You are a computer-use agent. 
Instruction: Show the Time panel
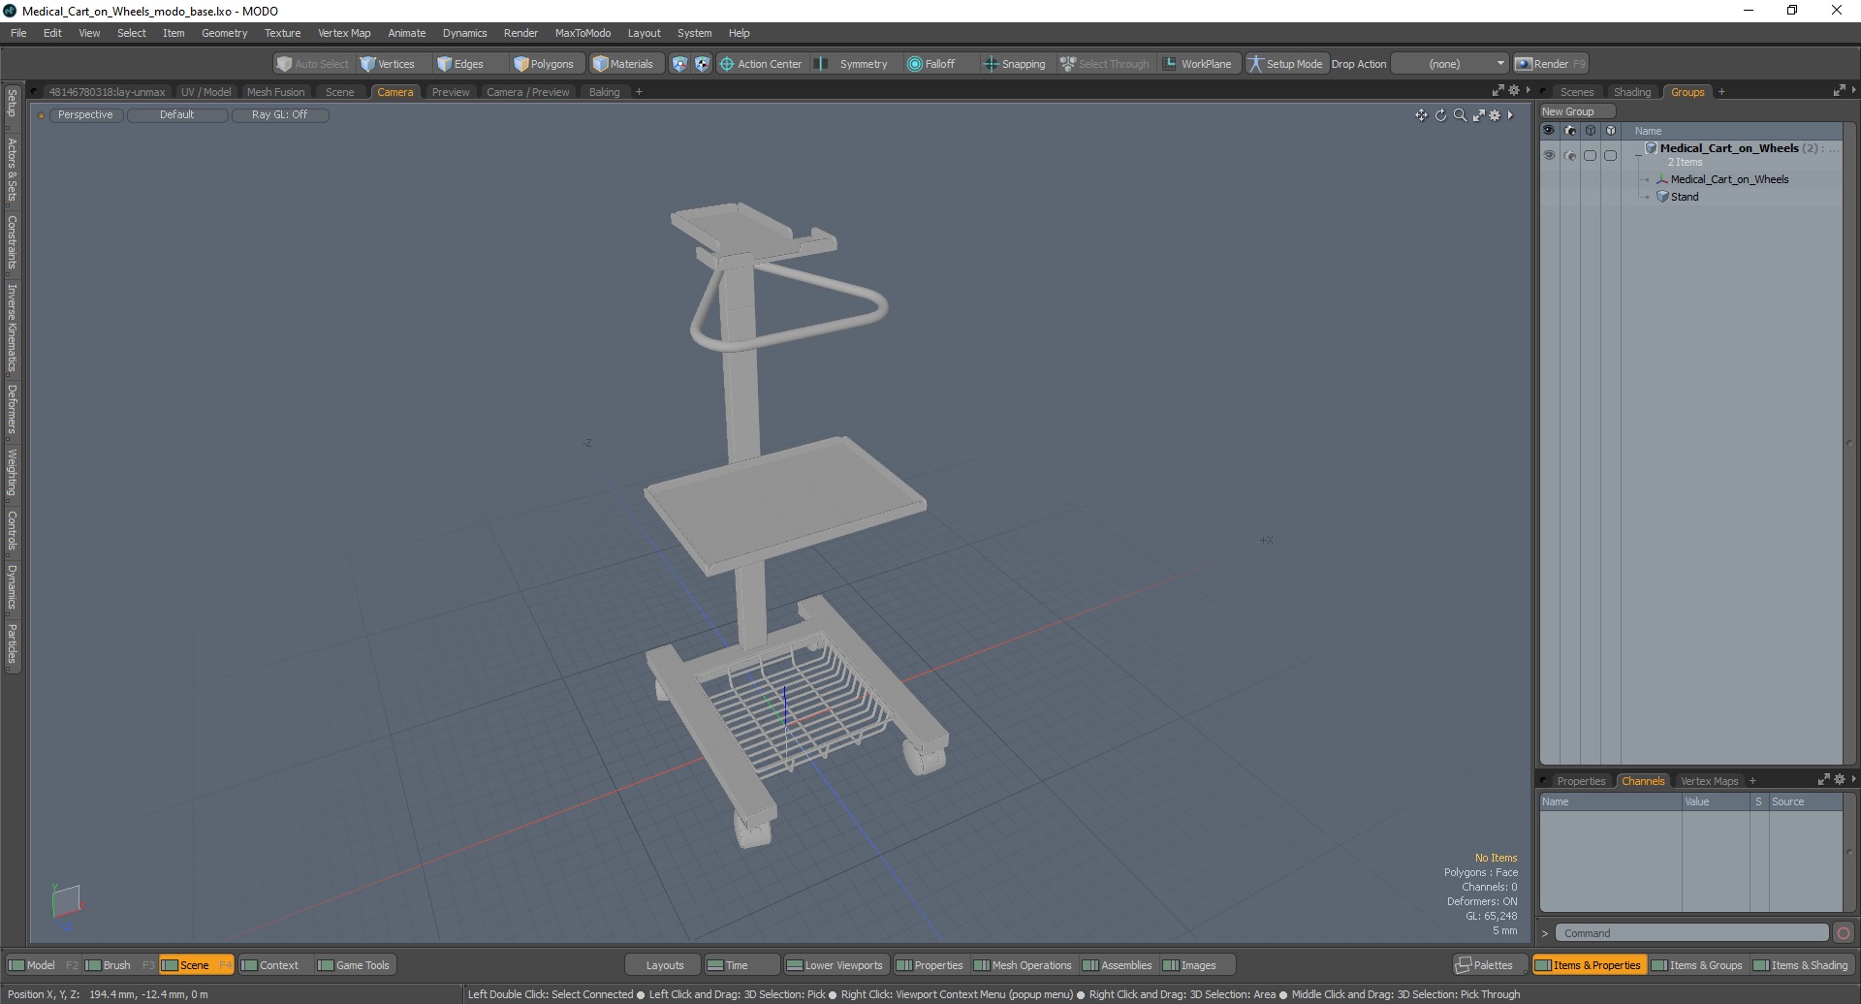741,965
